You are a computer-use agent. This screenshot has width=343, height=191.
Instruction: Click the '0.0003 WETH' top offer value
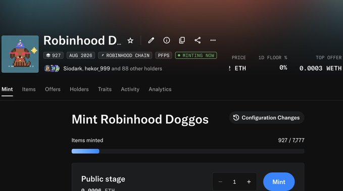click(x=320, y=68)
